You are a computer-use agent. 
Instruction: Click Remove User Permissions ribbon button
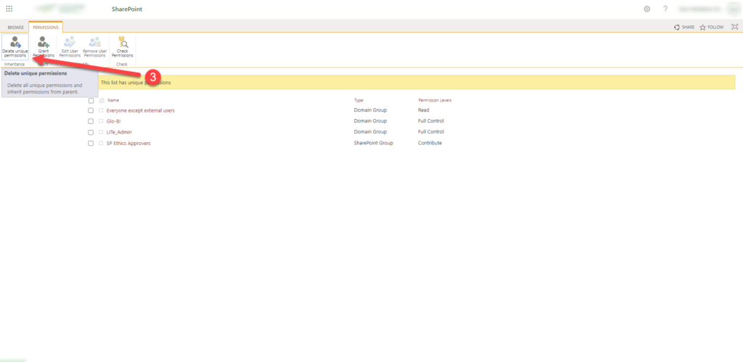pos(95,47)
